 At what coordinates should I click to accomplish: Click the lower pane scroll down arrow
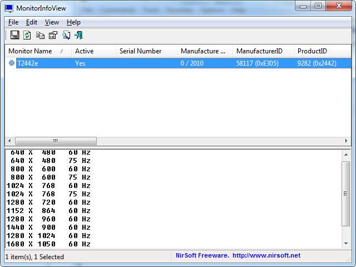[x=346, y=244]
